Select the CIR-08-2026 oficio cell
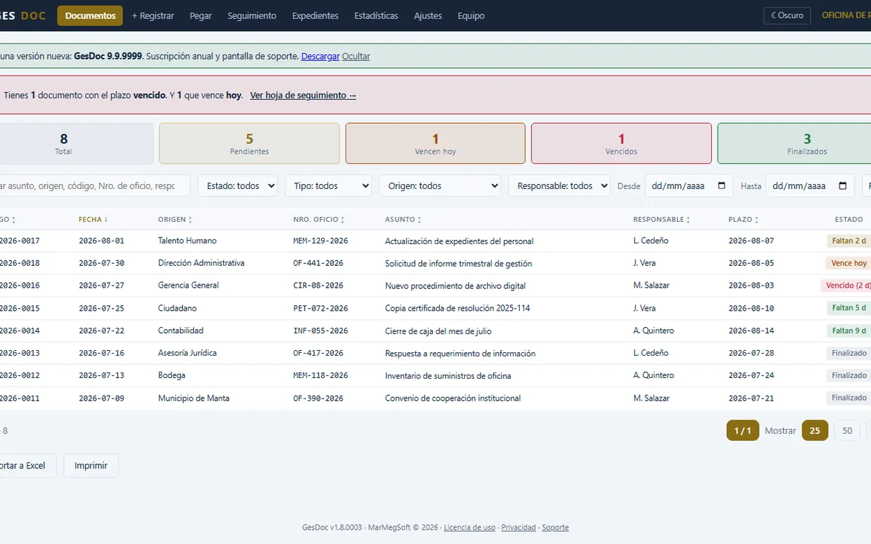 tap(318, 286)
